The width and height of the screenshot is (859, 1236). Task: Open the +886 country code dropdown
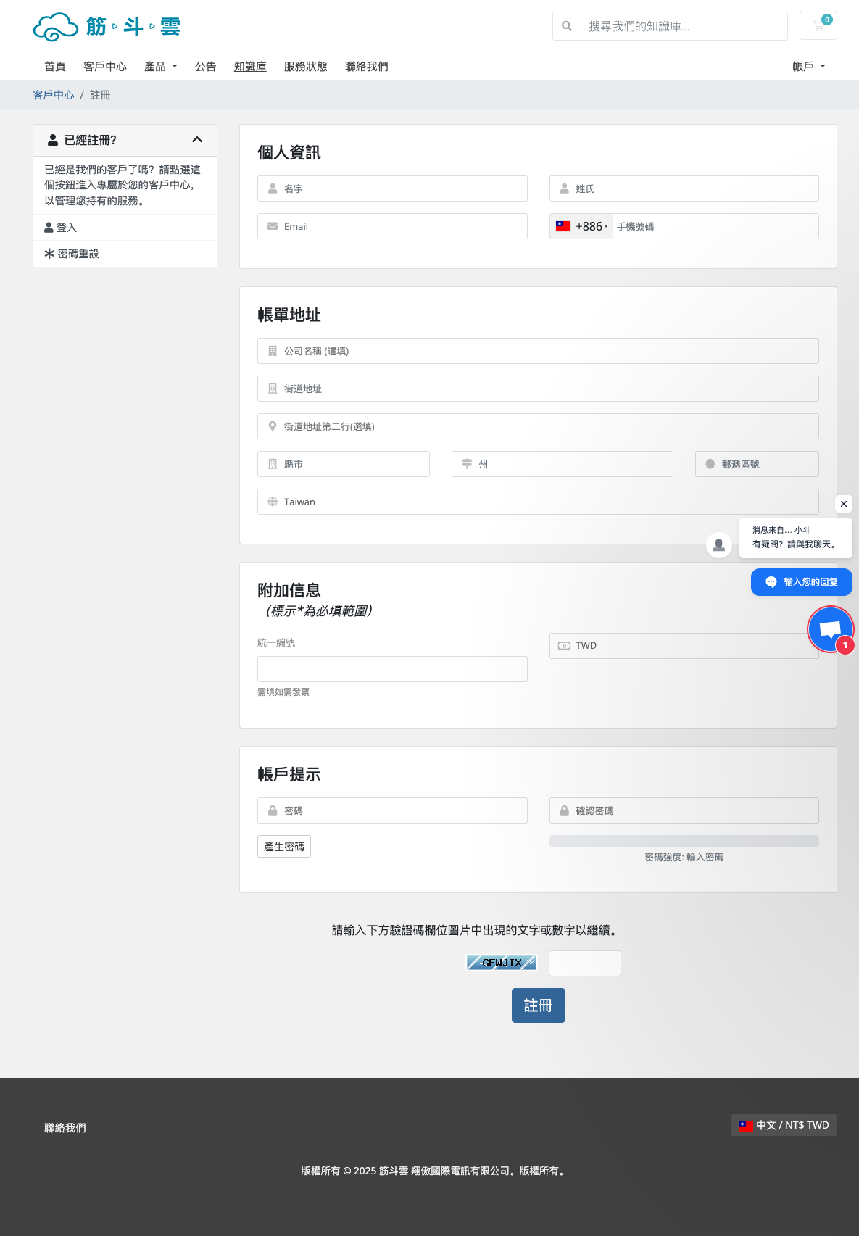(x=581, y=226)
